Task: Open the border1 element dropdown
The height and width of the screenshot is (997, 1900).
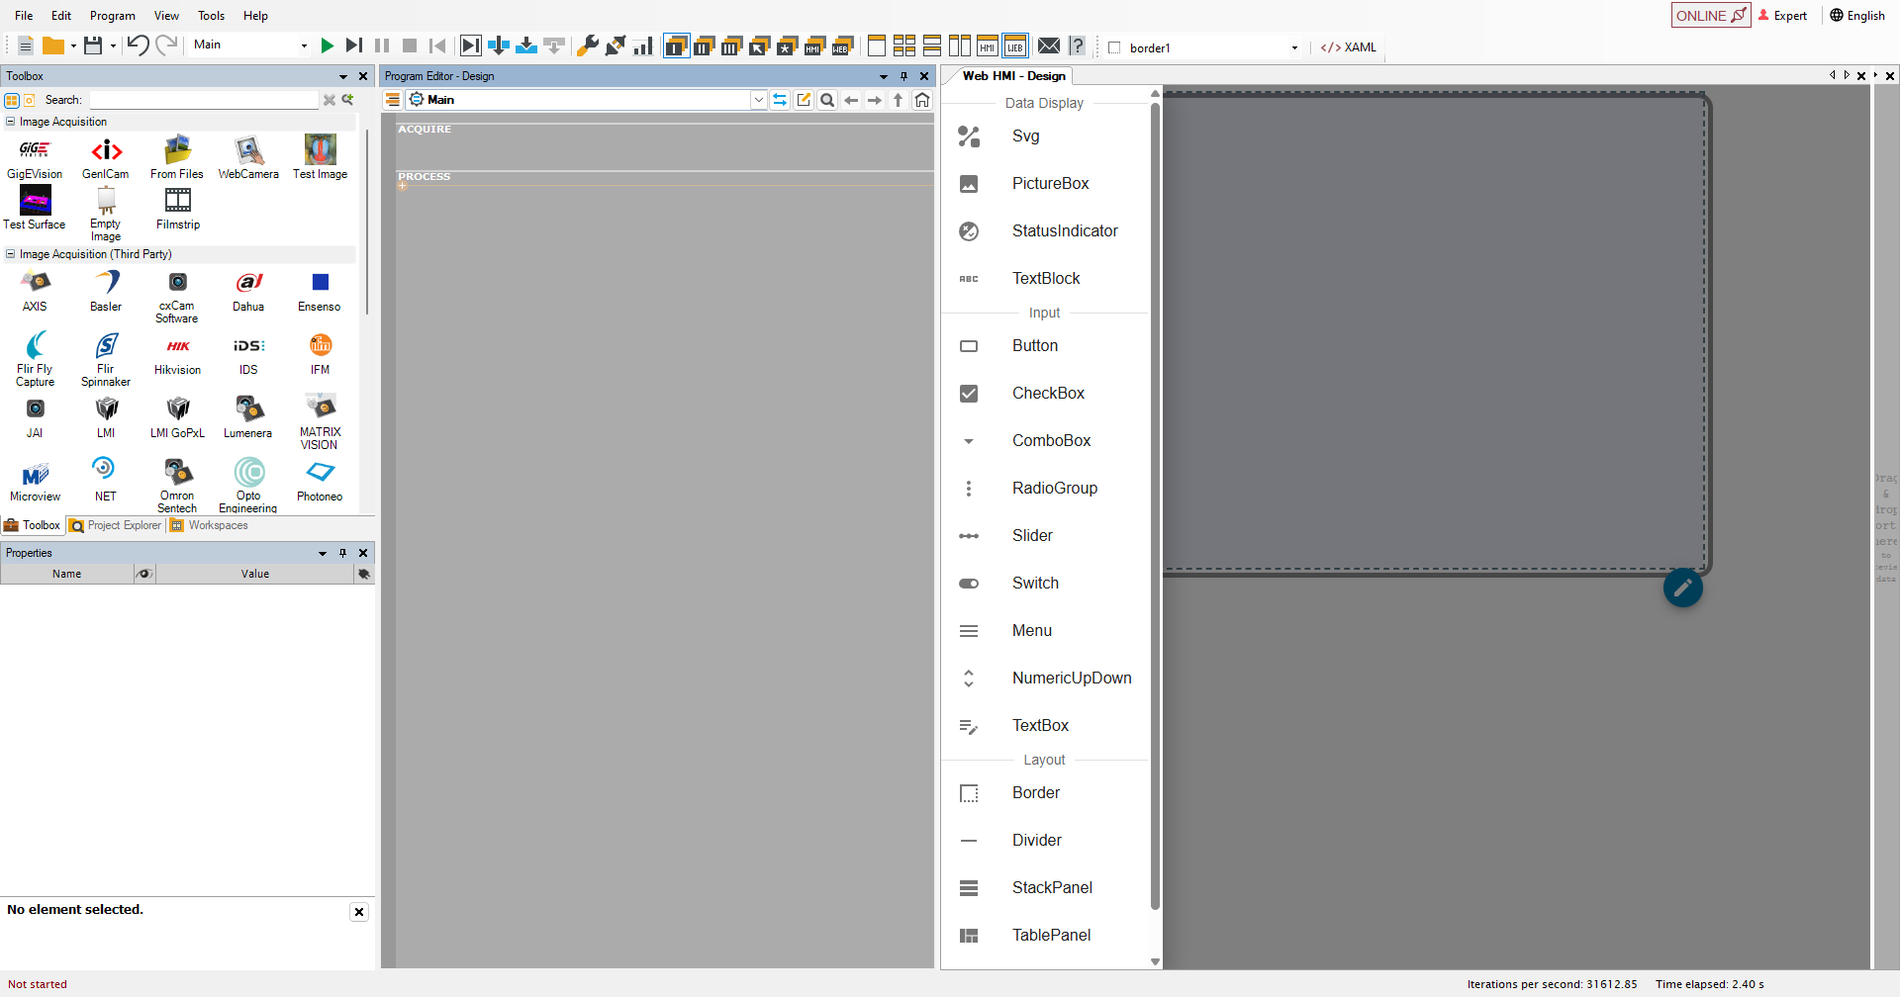Action: (1294, 47)
